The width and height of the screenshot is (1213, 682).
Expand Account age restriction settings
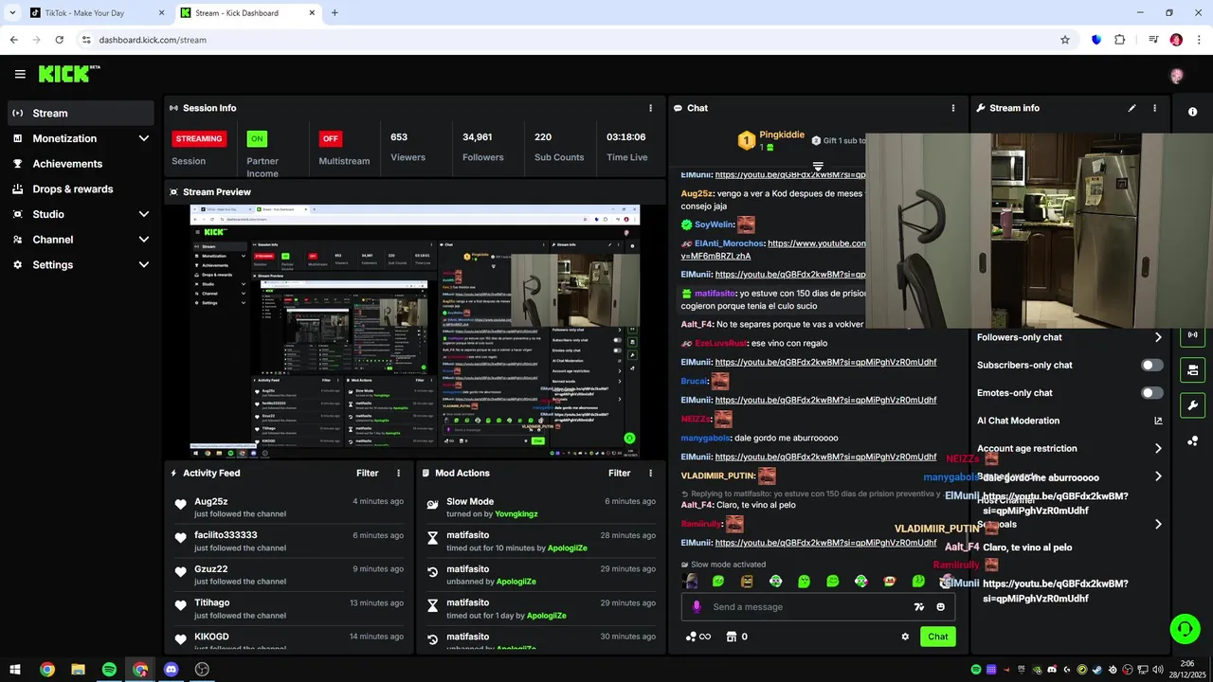click(x=1158, y=448)
